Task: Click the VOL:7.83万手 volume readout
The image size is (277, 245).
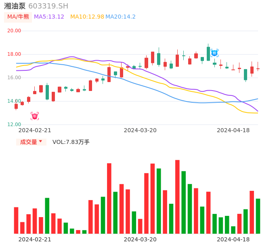Action: [x=71, y=142]
